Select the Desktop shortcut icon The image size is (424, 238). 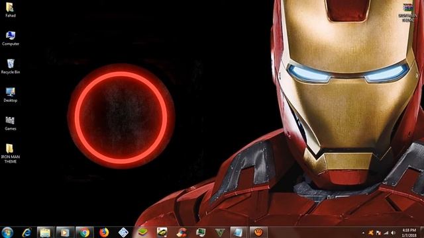click(x=11, y=95)
